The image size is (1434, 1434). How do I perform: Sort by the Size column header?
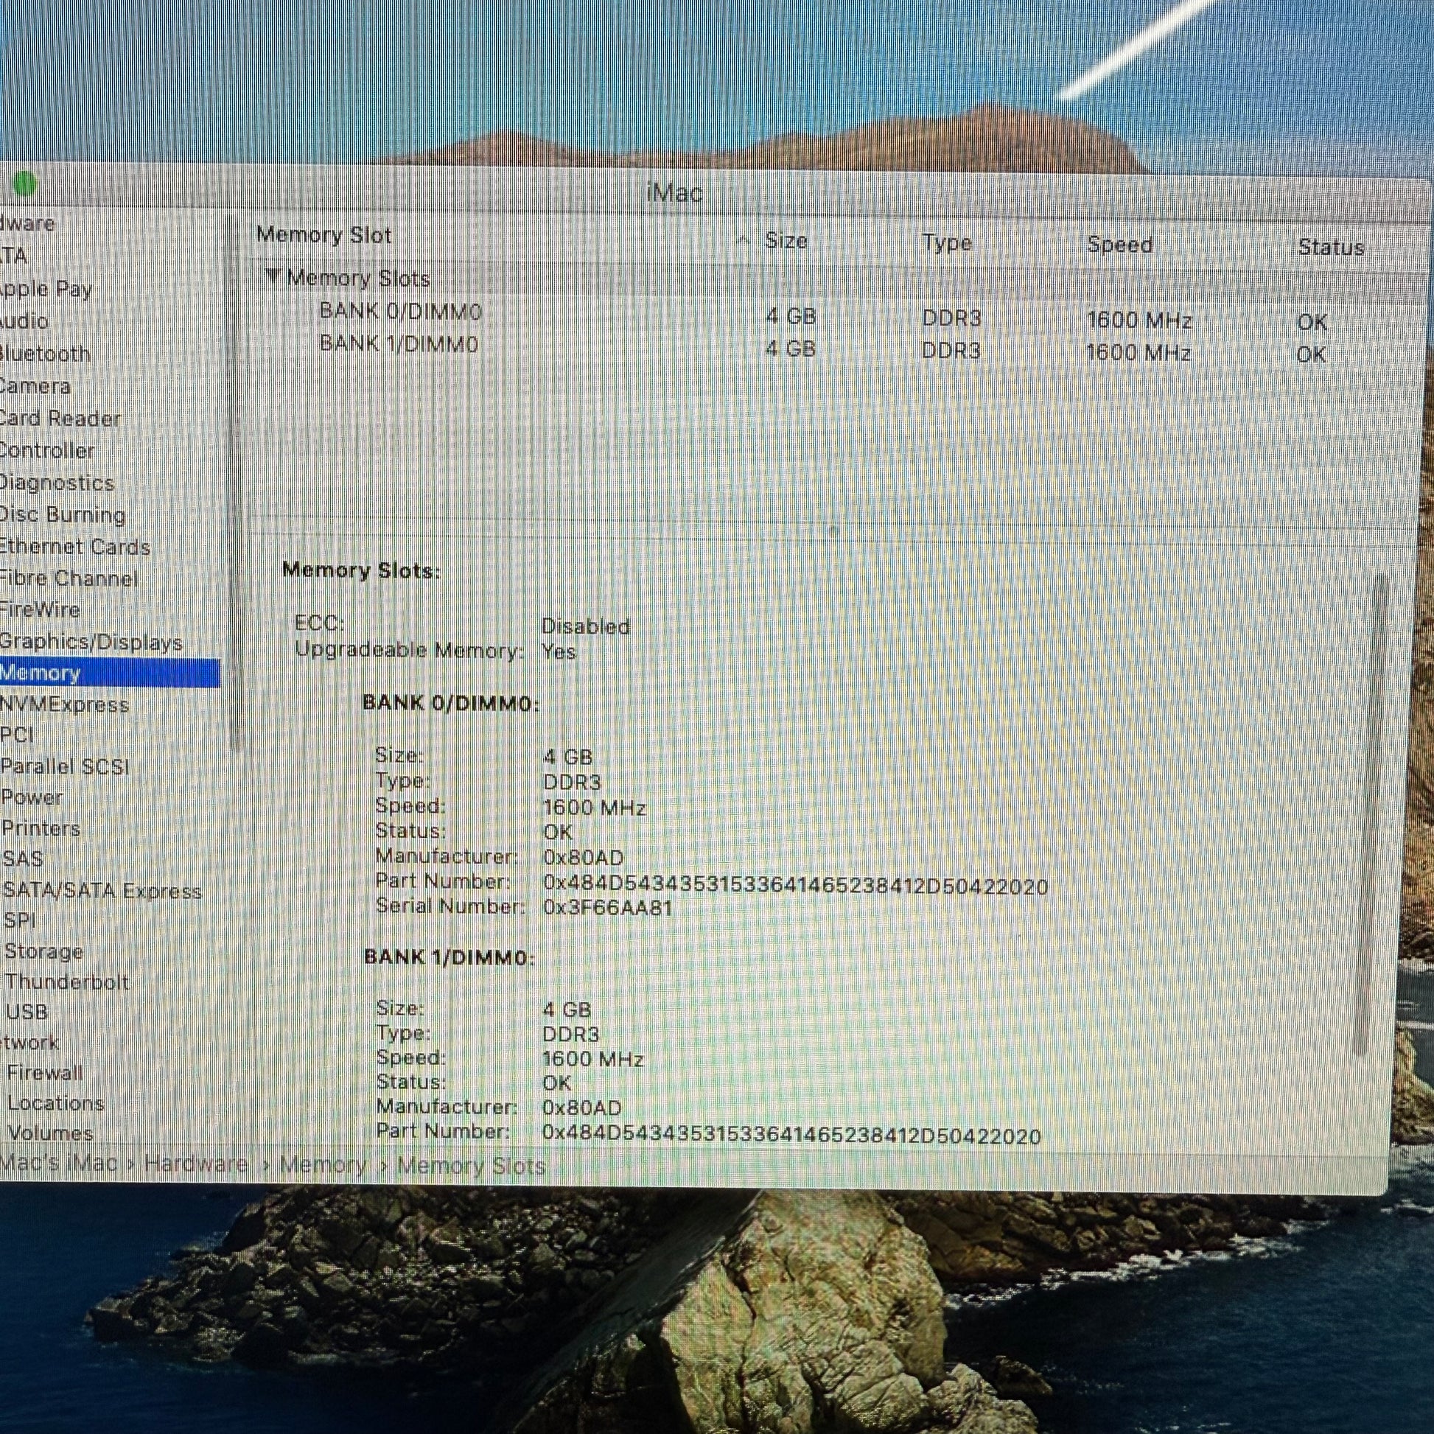pyautogui.click(x=786, y=240)
